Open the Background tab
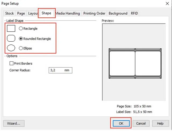Image resolution: width=172 pixels, height=131 pixels. (x=118, y=13)
